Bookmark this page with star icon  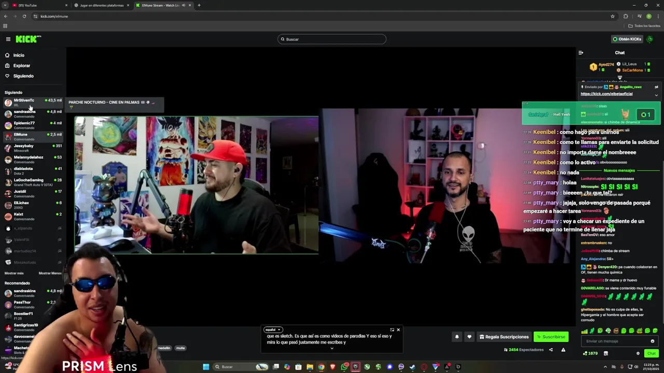(613, 16)
